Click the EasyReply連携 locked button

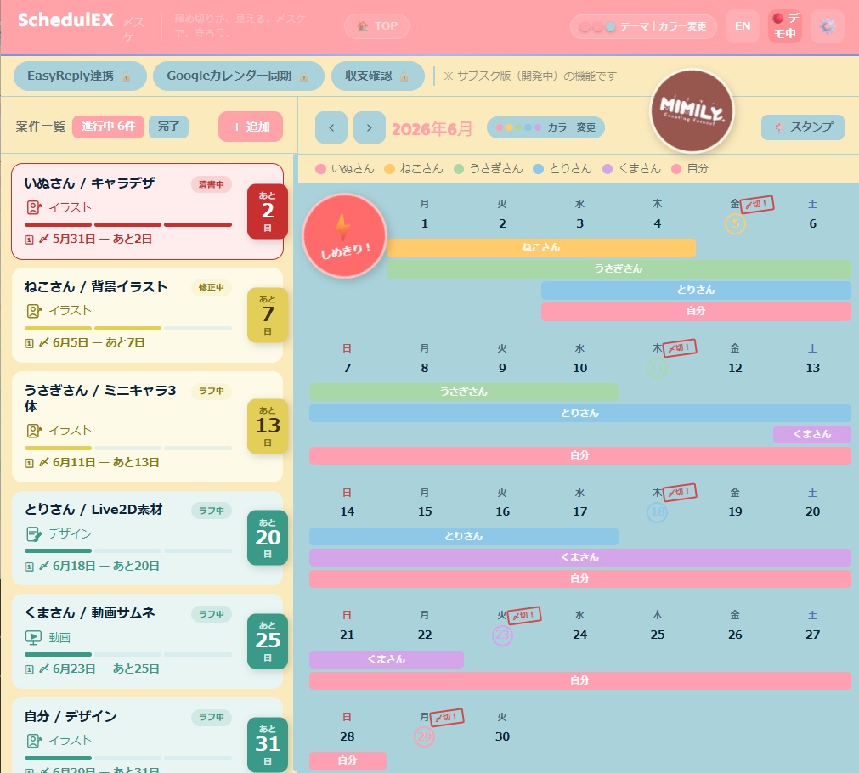pyautogui.click(x=80, y=76)
